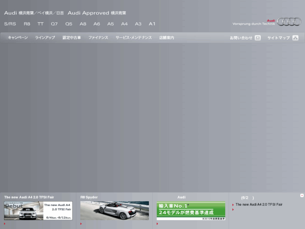Open the Q7 model link
This screenshot has height=229, width=305.
pyautogui.click(x=54, y=24)
